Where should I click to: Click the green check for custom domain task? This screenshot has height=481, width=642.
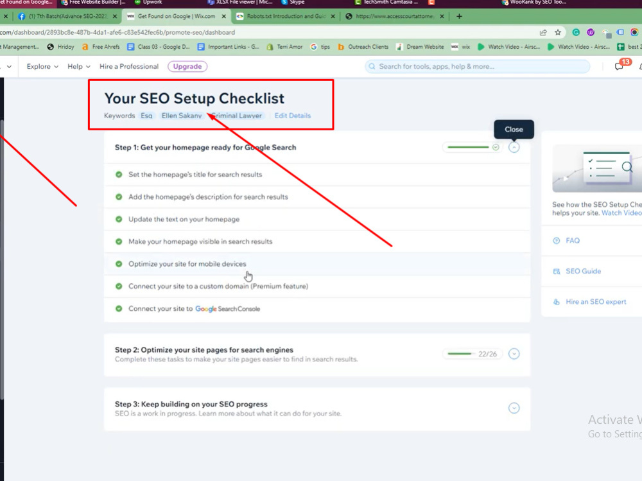119,286
